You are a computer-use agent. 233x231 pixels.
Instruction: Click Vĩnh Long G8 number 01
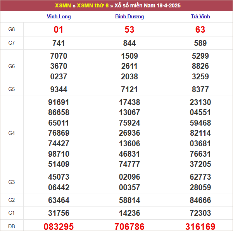point(59,30)
